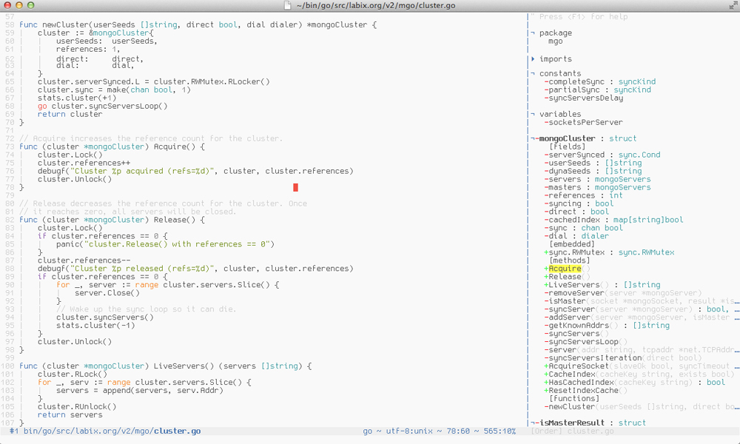
Task: Select serverSynced field in tagbar
Action: point(576,155)
